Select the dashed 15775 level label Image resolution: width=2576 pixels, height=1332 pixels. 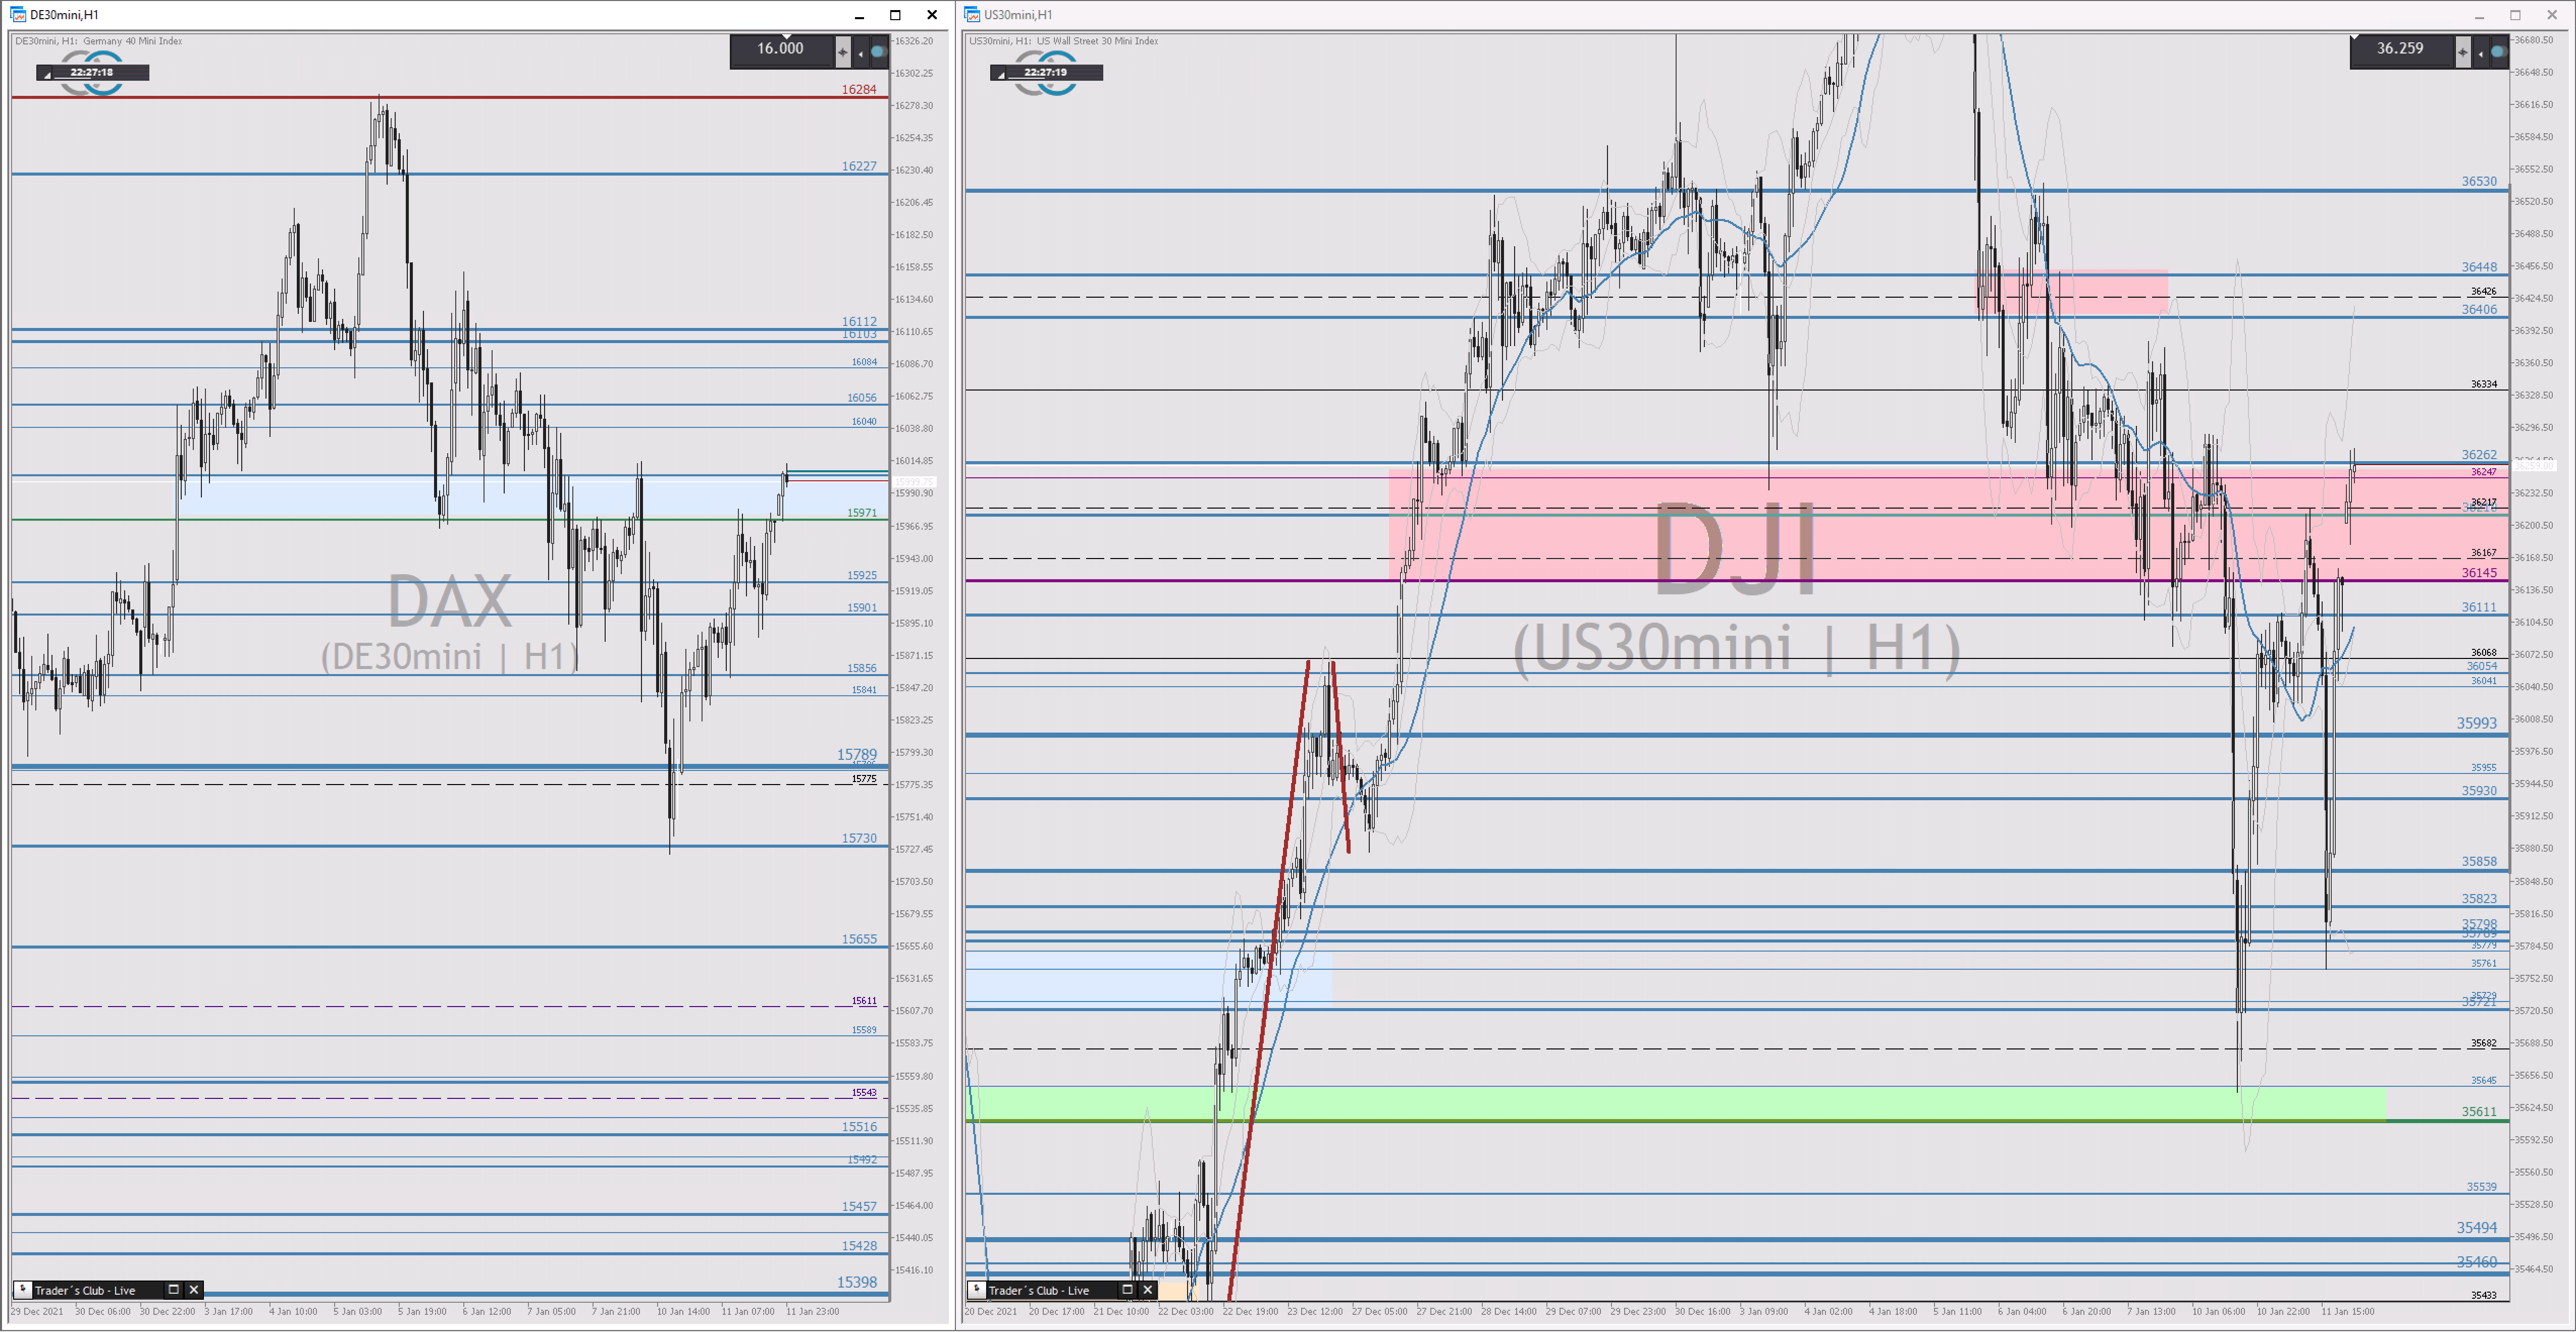(864, 778)
